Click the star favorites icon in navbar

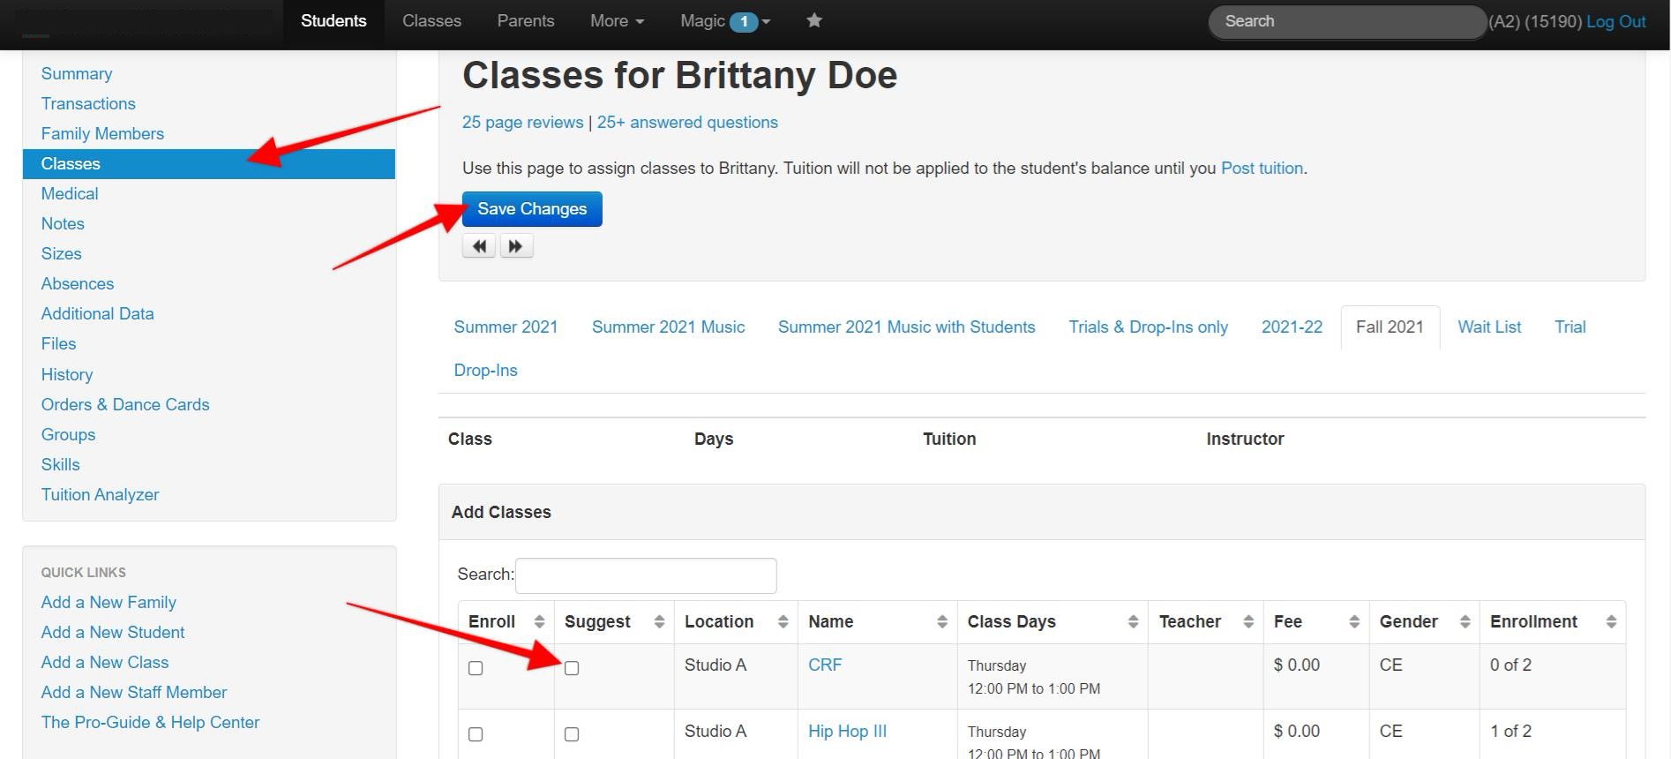point(813,20)
